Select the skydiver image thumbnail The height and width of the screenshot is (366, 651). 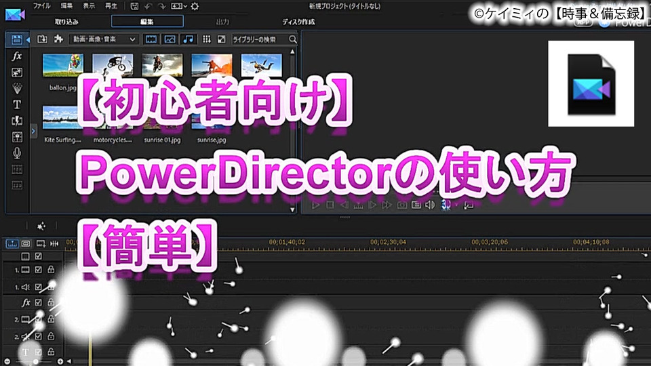[261, 65]
